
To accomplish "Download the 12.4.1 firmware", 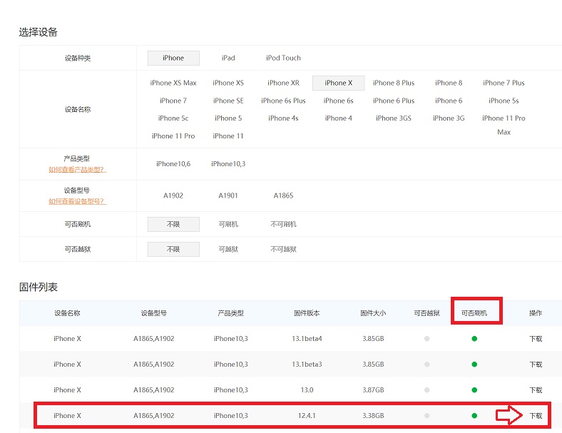I will [535, 416].
